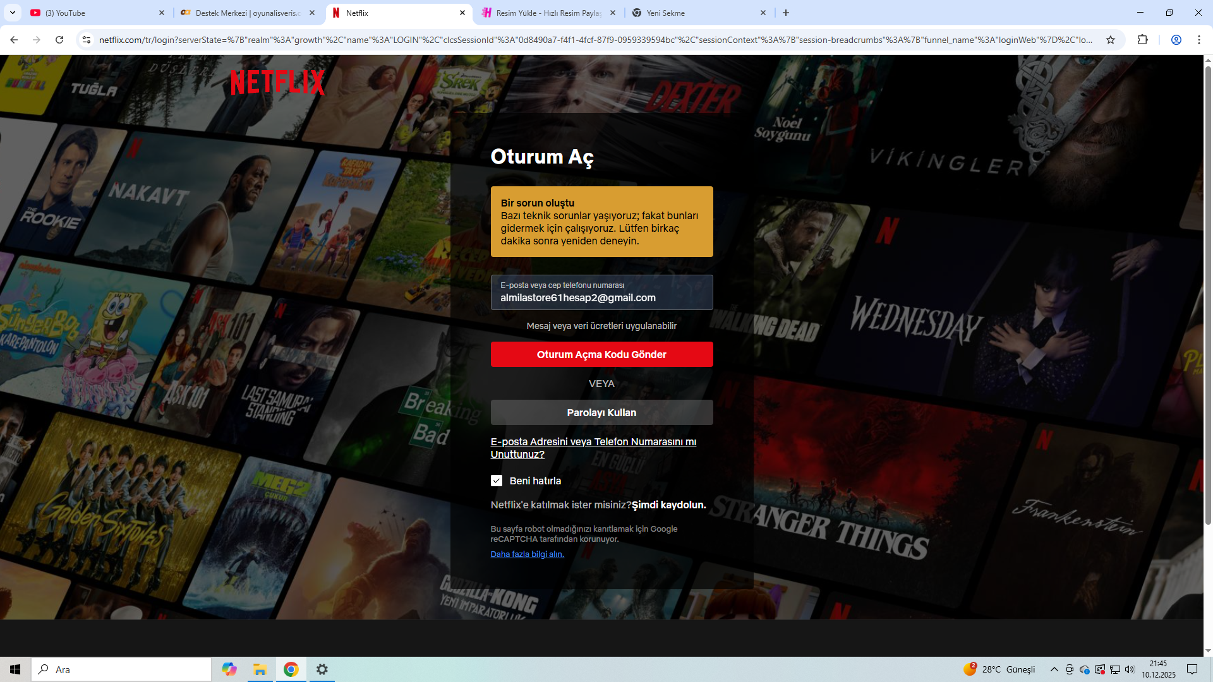This screenshot has height=682, width=1213.
Task: Open the Windows notification center
Action: [x=1192, y=669]
